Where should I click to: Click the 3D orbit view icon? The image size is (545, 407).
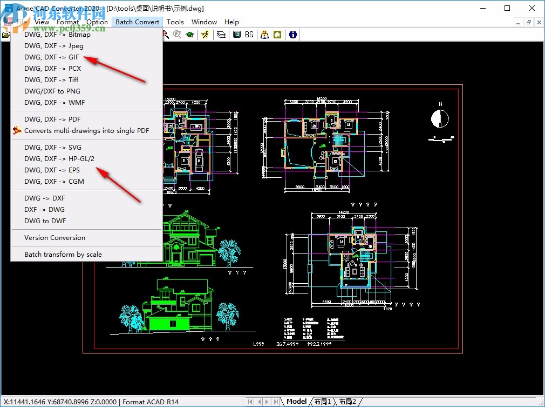point(190,35)
